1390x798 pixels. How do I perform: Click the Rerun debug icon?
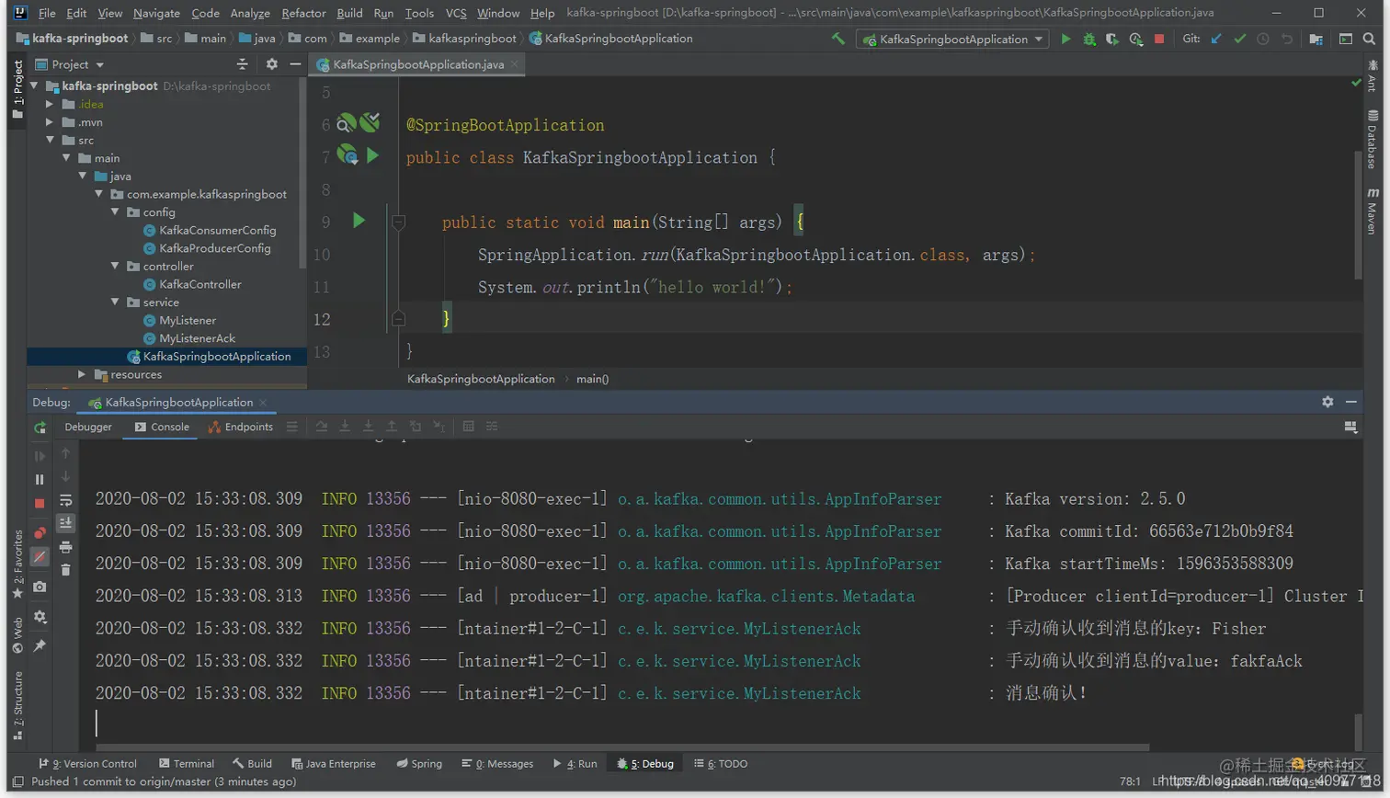coord(40,427)
